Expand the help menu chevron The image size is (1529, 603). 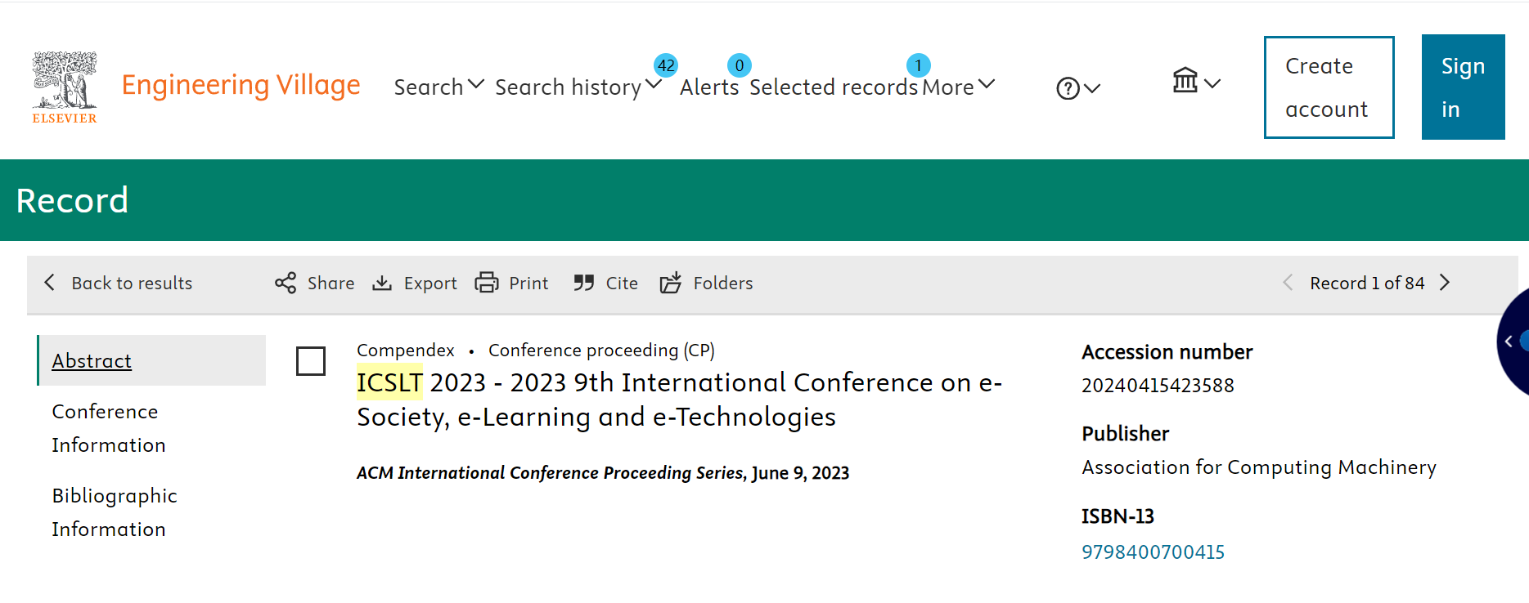1092,88
